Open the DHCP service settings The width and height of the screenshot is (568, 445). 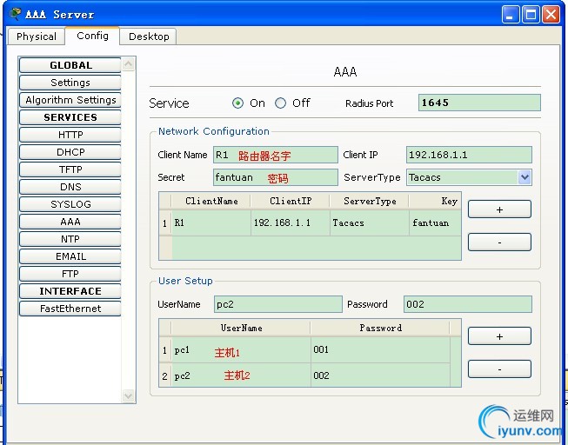pyautogui.click(x=70, y=152)
